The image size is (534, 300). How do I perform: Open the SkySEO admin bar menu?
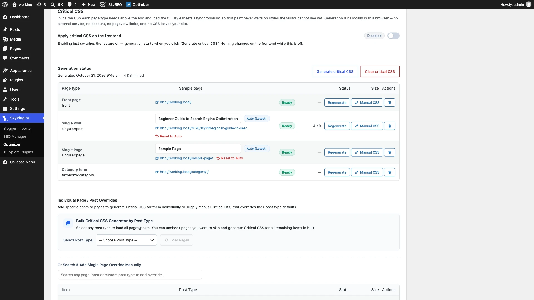coord(111,4)
